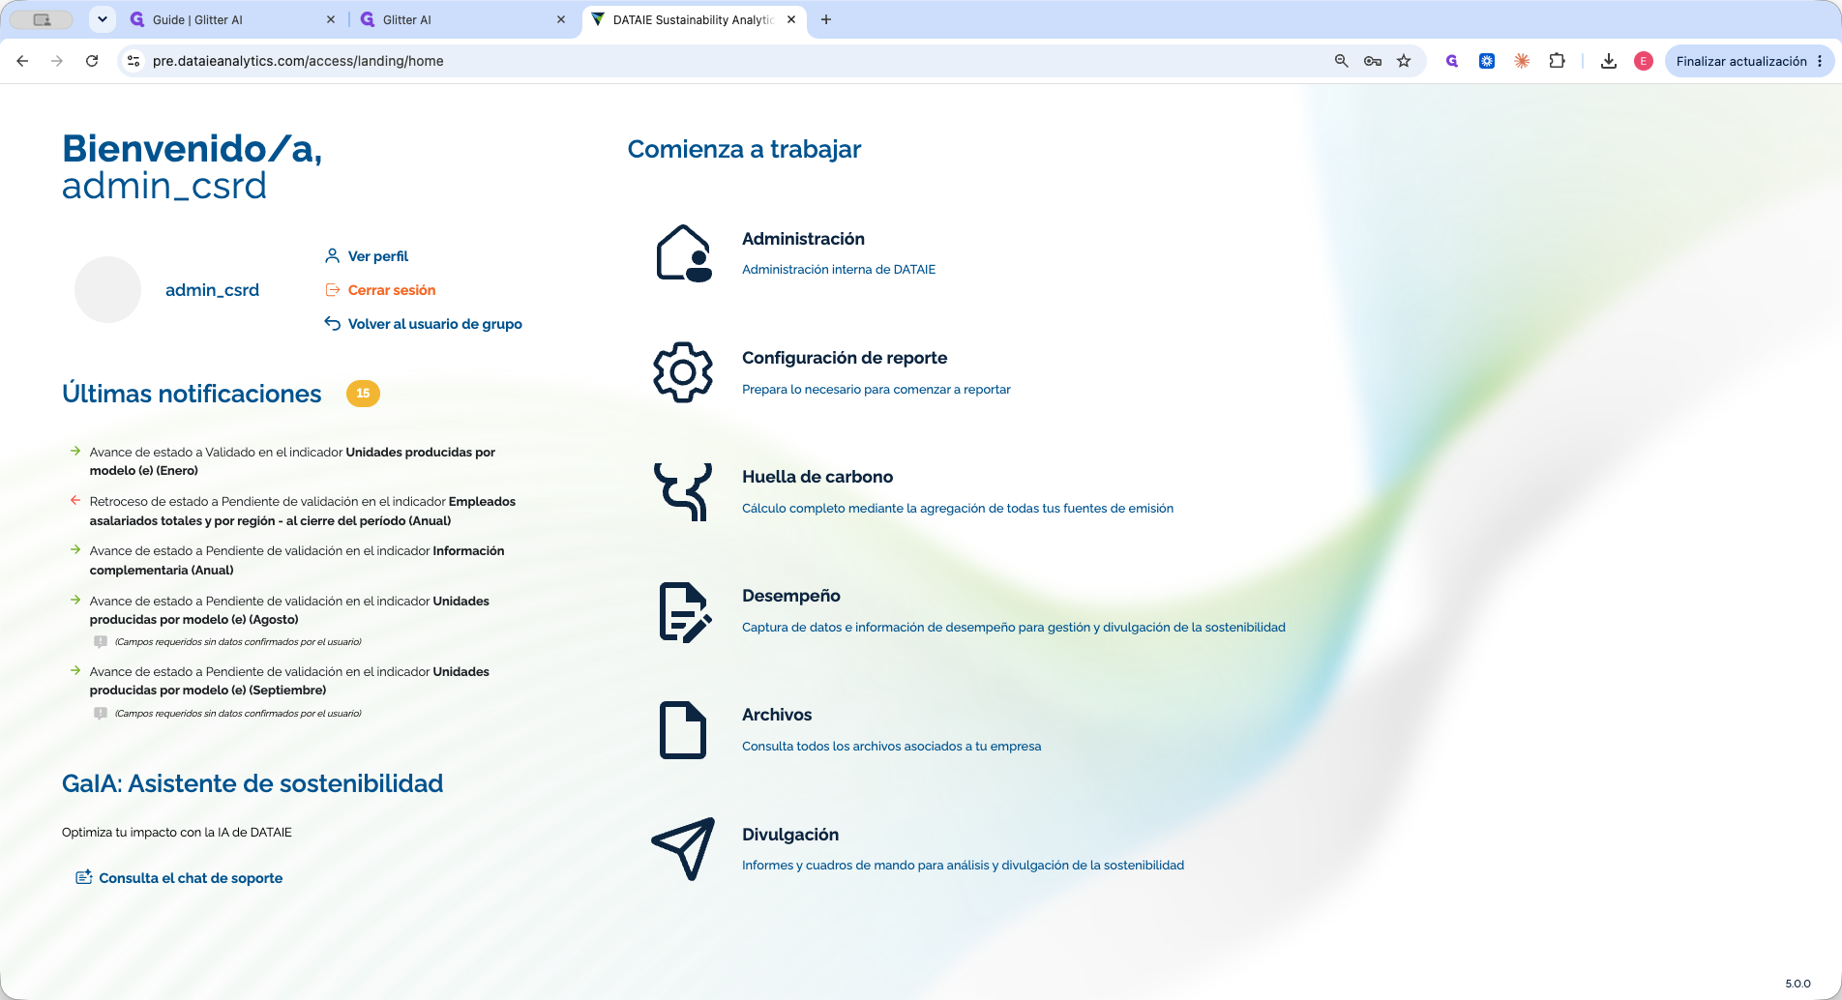The width and height of the screenshot is (1842, 1000).
Task: Open the Huella de carbono icon
Action: [683, 491]
